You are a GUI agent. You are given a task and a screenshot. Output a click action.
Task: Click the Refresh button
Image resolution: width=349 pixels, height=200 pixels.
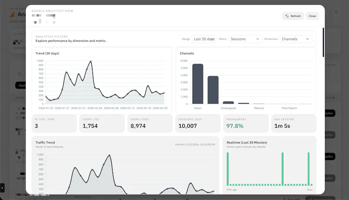pos(293,16)
